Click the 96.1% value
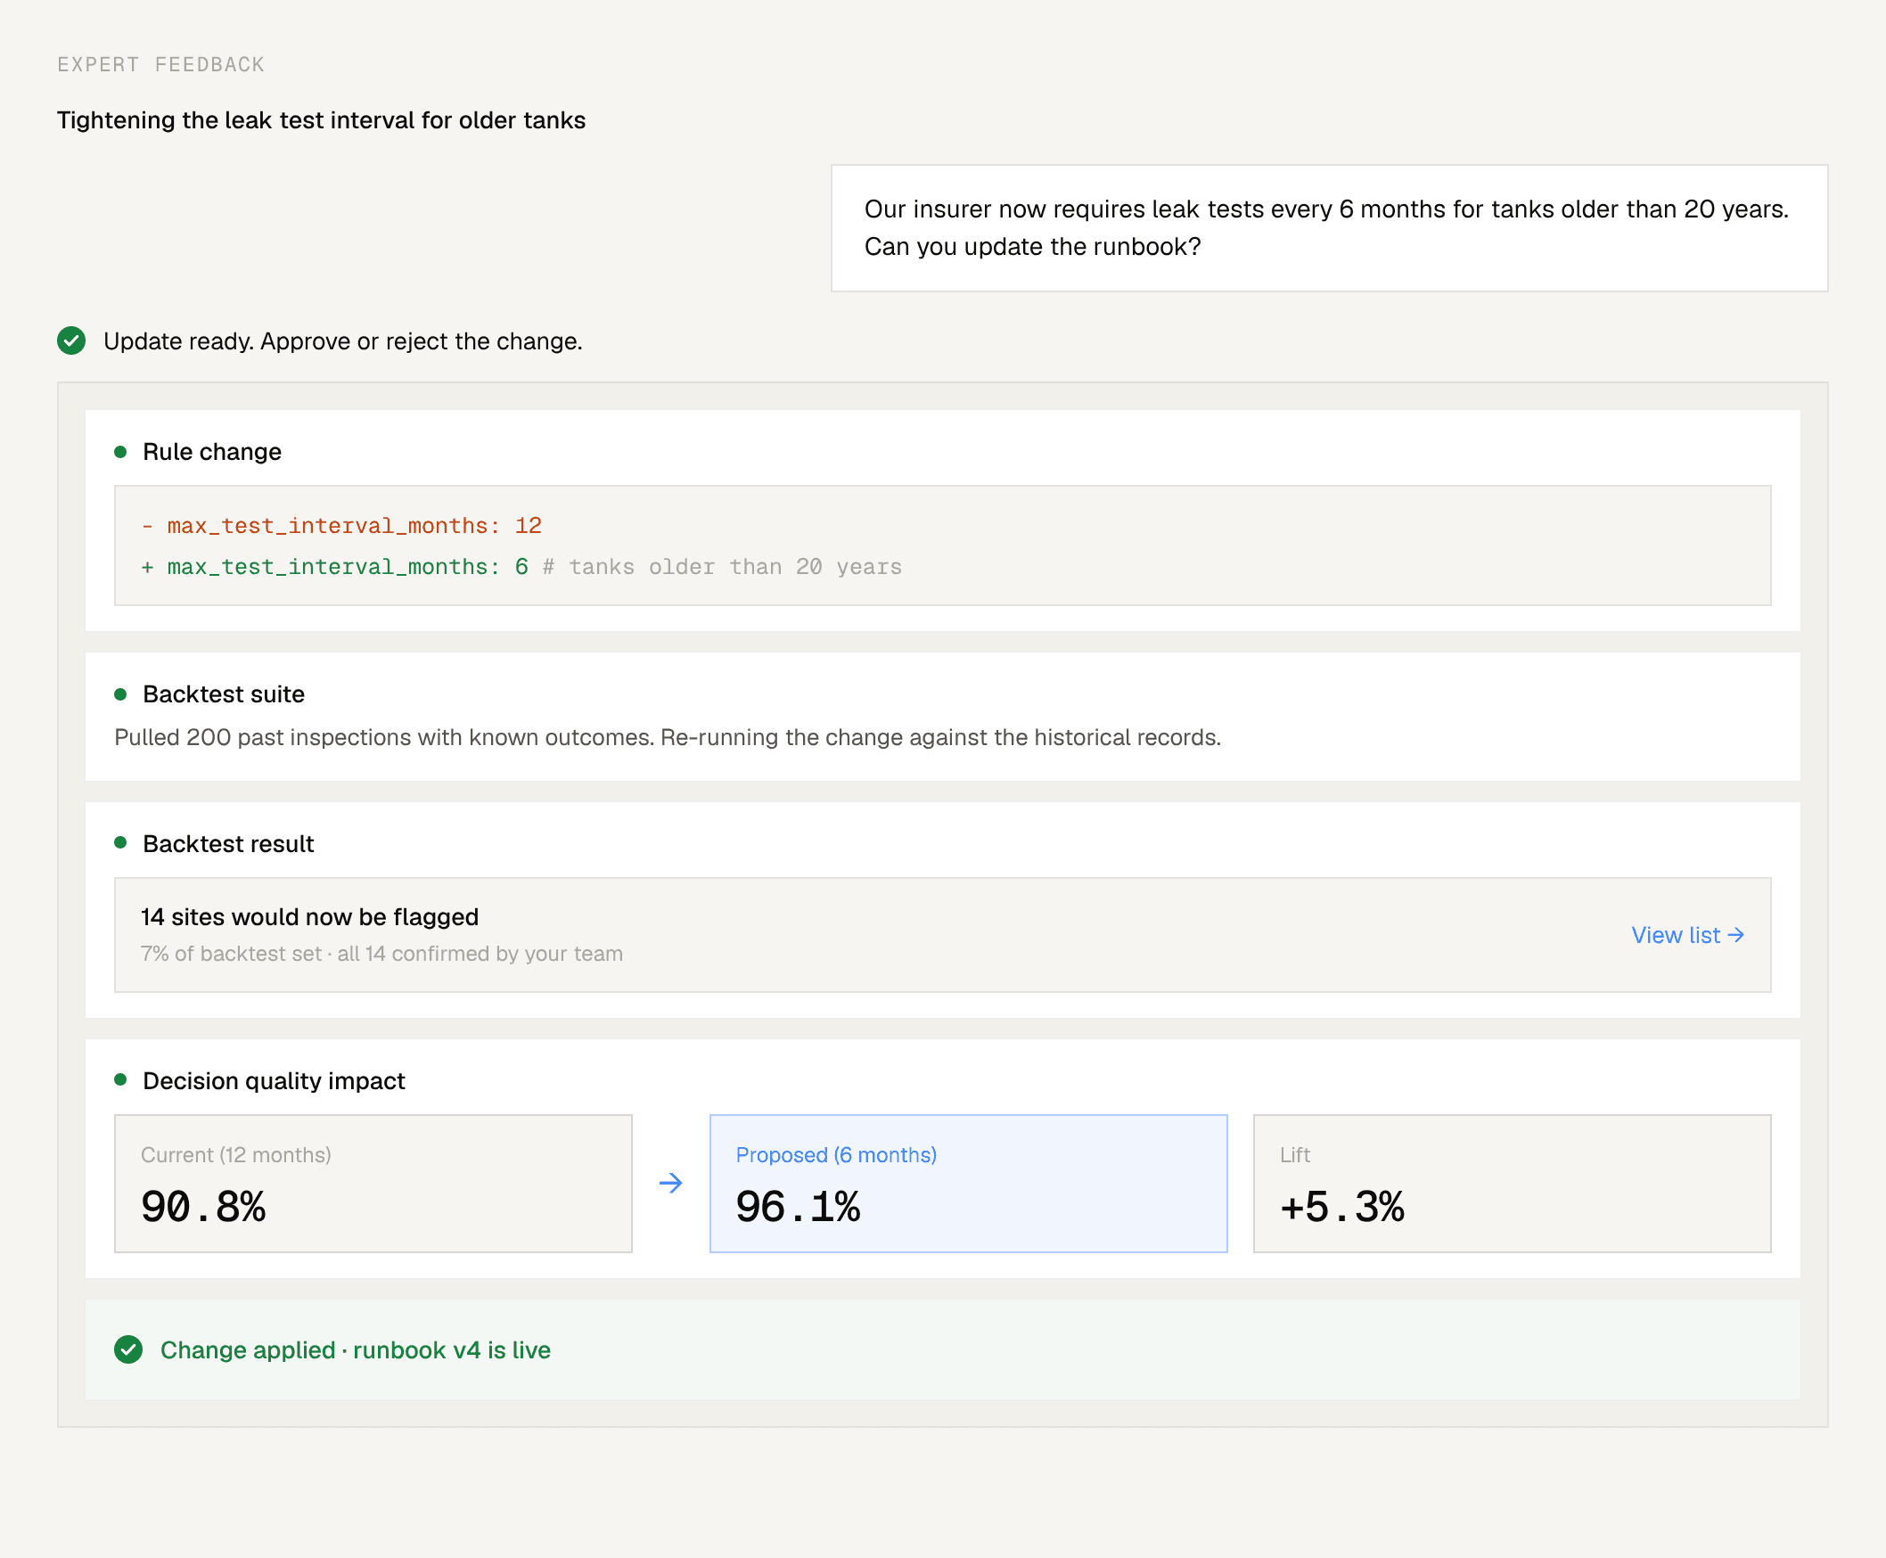The image size is (1886, 1558). tap(799, 1206)
